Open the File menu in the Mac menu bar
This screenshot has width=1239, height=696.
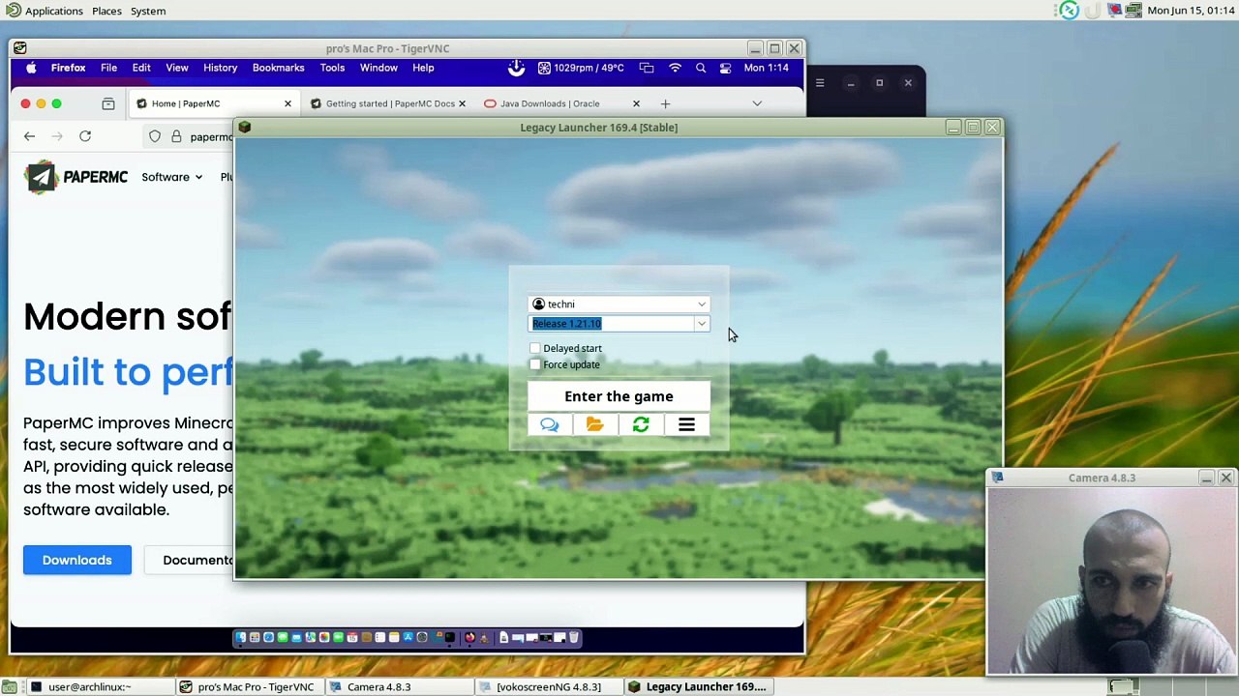click(108, 68)
